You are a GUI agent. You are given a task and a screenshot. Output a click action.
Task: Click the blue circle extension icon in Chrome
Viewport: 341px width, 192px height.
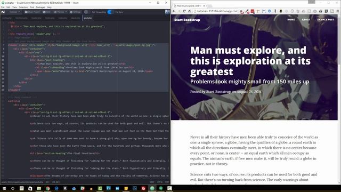pyautogui.click(x=270, y=11)
